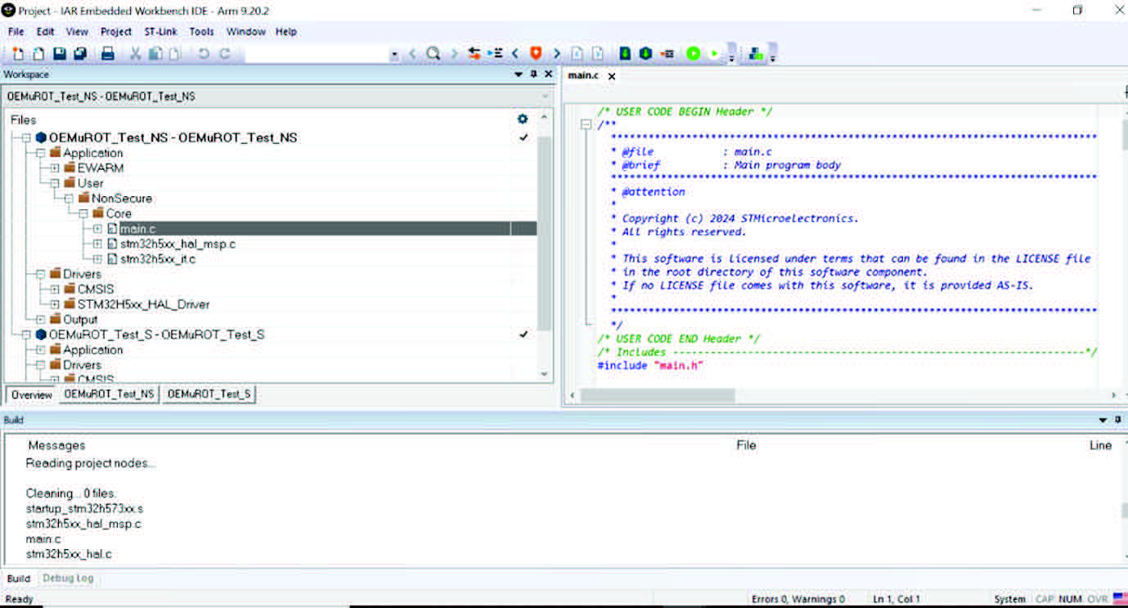Open the workspace configuration dropdown
1128x608 pixels.
(546, 96)
